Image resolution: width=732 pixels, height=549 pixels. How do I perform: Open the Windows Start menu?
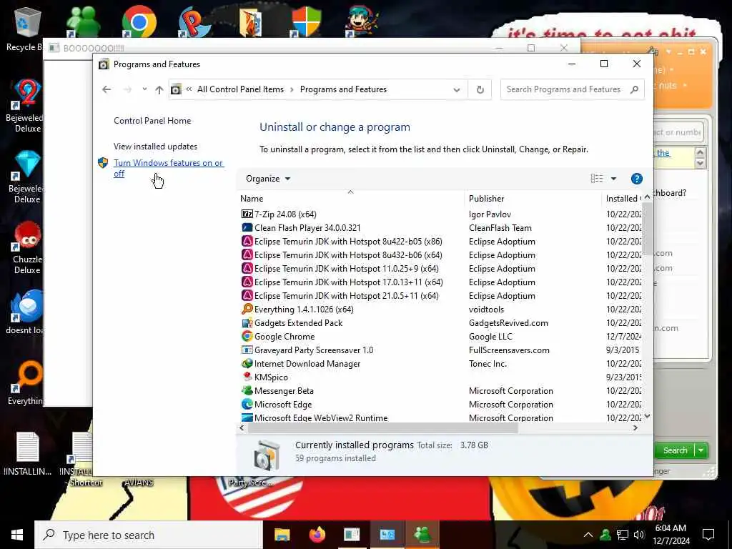tap(17, 535)
